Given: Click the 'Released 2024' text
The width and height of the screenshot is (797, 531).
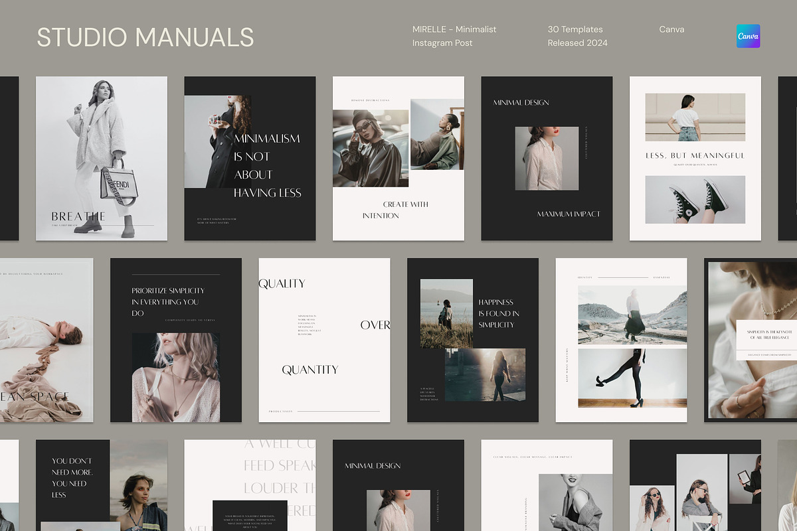Looking at the screenshot, I should point(578,42).
